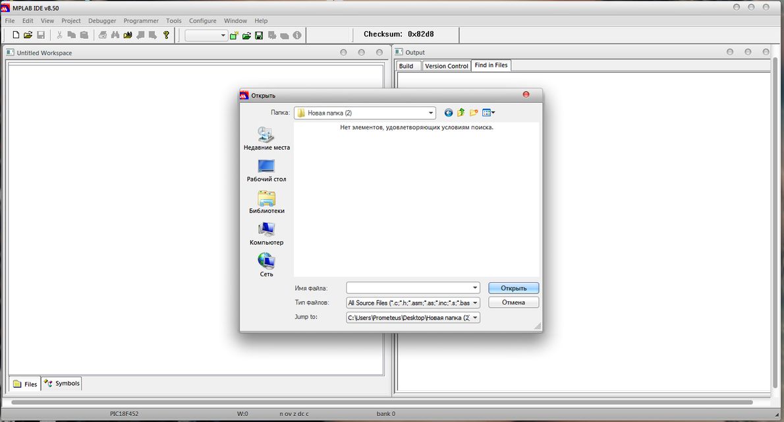Click the Имя файла text field

coord(408,288)
